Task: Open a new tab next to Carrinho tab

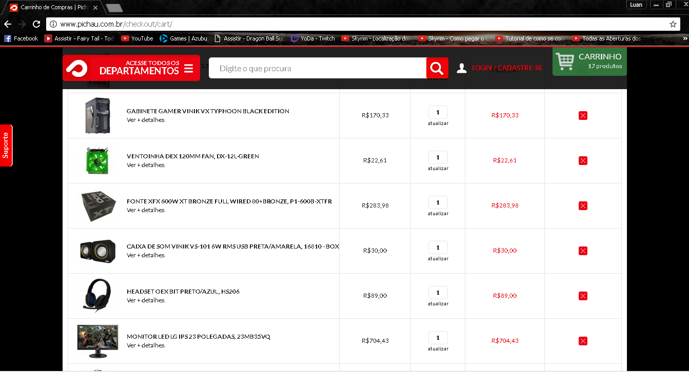Action: (114, 8)
